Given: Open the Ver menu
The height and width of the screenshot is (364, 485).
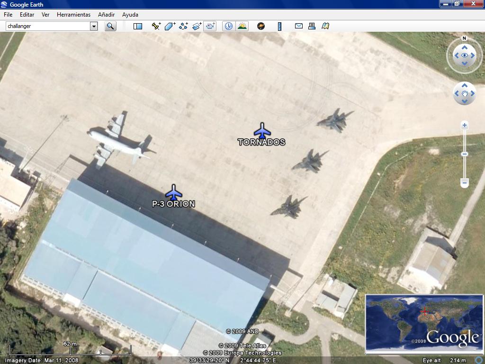Looking at the screenshot, I should 45,15.
